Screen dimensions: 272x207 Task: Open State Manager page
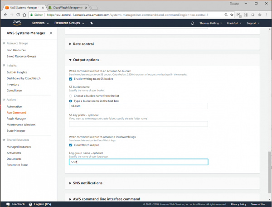(x=16, y=131)
